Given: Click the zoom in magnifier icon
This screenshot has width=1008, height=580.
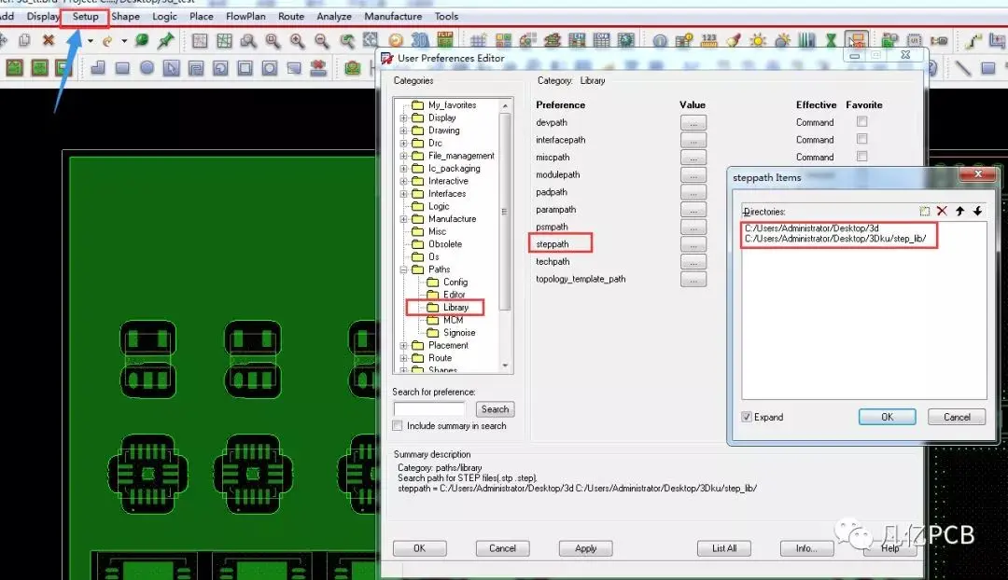Looking at the screenshot, I should point(297,41).
